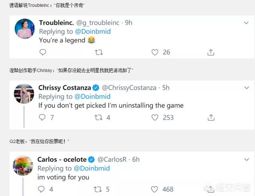Screen dimensions: 255x196
Task: Open Chrissy Costanza's avatar picture
Action: click(24, 93)
